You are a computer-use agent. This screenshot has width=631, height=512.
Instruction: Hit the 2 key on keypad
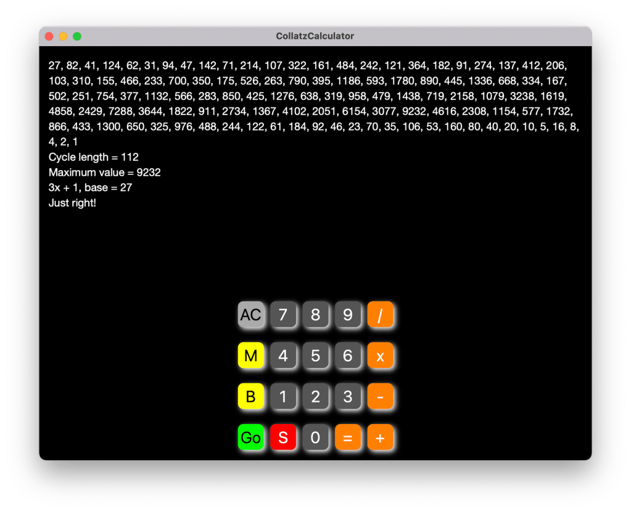point(316,397)
